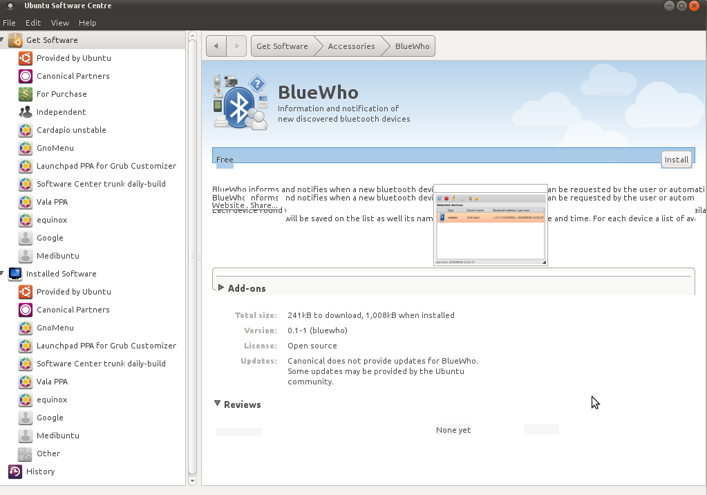Image resolution: width=707 pixels, height=495 pixels.
Task: Click the BlueWho bluetooth application icon
Action: pyautogui.click(x=241, y=102)
